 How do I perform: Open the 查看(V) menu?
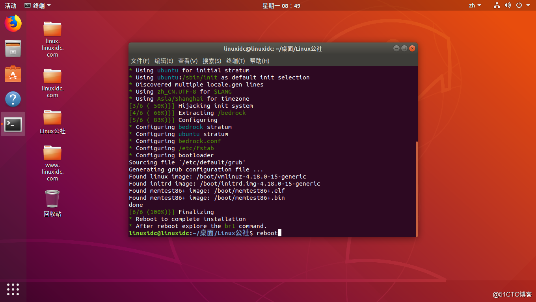click(188, 61)
